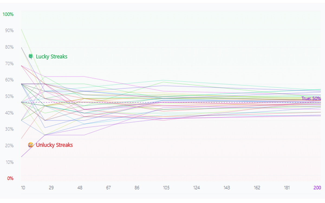Select the 105 x-axis tick label
Image resolution: width=325 pixels, height=203 pixels.
coord(166,188)
